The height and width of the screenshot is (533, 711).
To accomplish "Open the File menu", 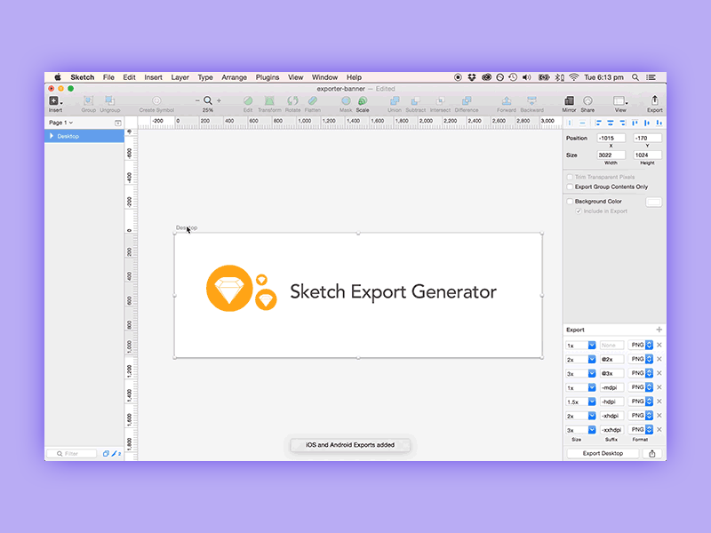I will 108,77.
